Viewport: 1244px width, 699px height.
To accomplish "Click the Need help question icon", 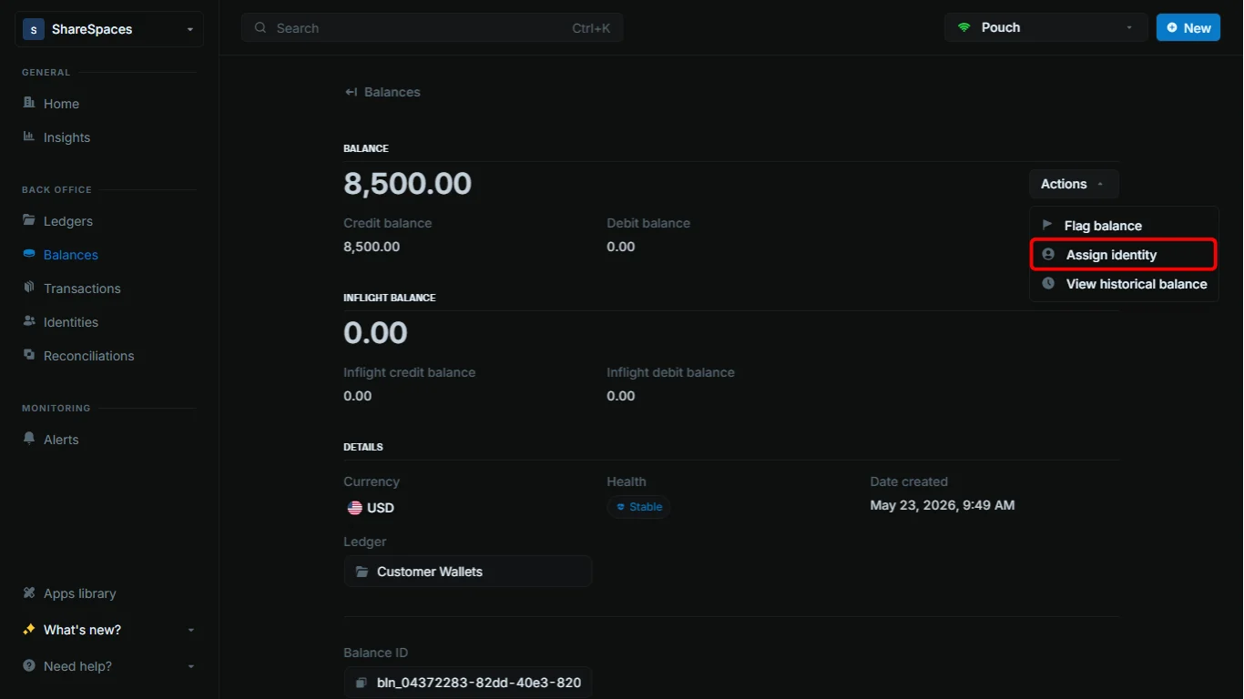I will point(29,665).
